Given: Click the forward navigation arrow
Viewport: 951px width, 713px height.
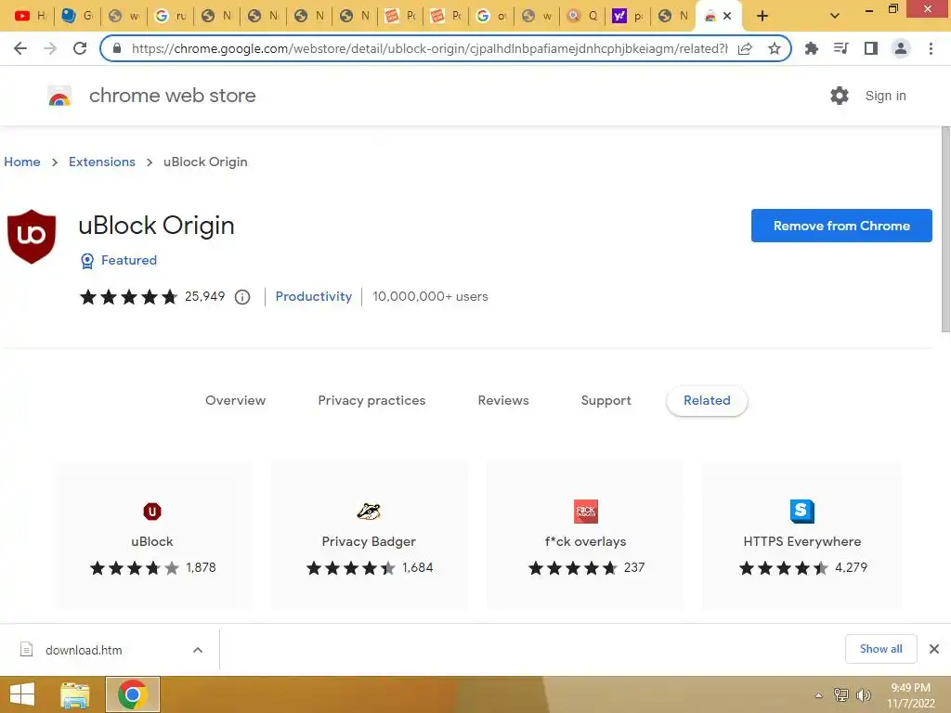Looking at the screenshot, I should coord(50,48).
